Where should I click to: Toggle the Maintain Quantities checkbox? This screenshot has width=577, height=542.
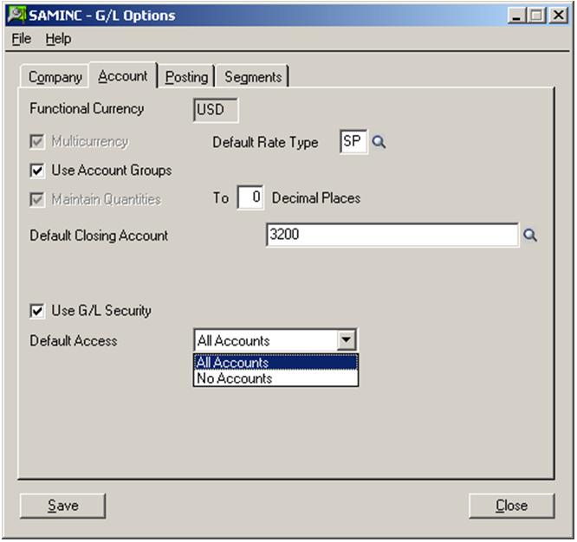point(37,200)
